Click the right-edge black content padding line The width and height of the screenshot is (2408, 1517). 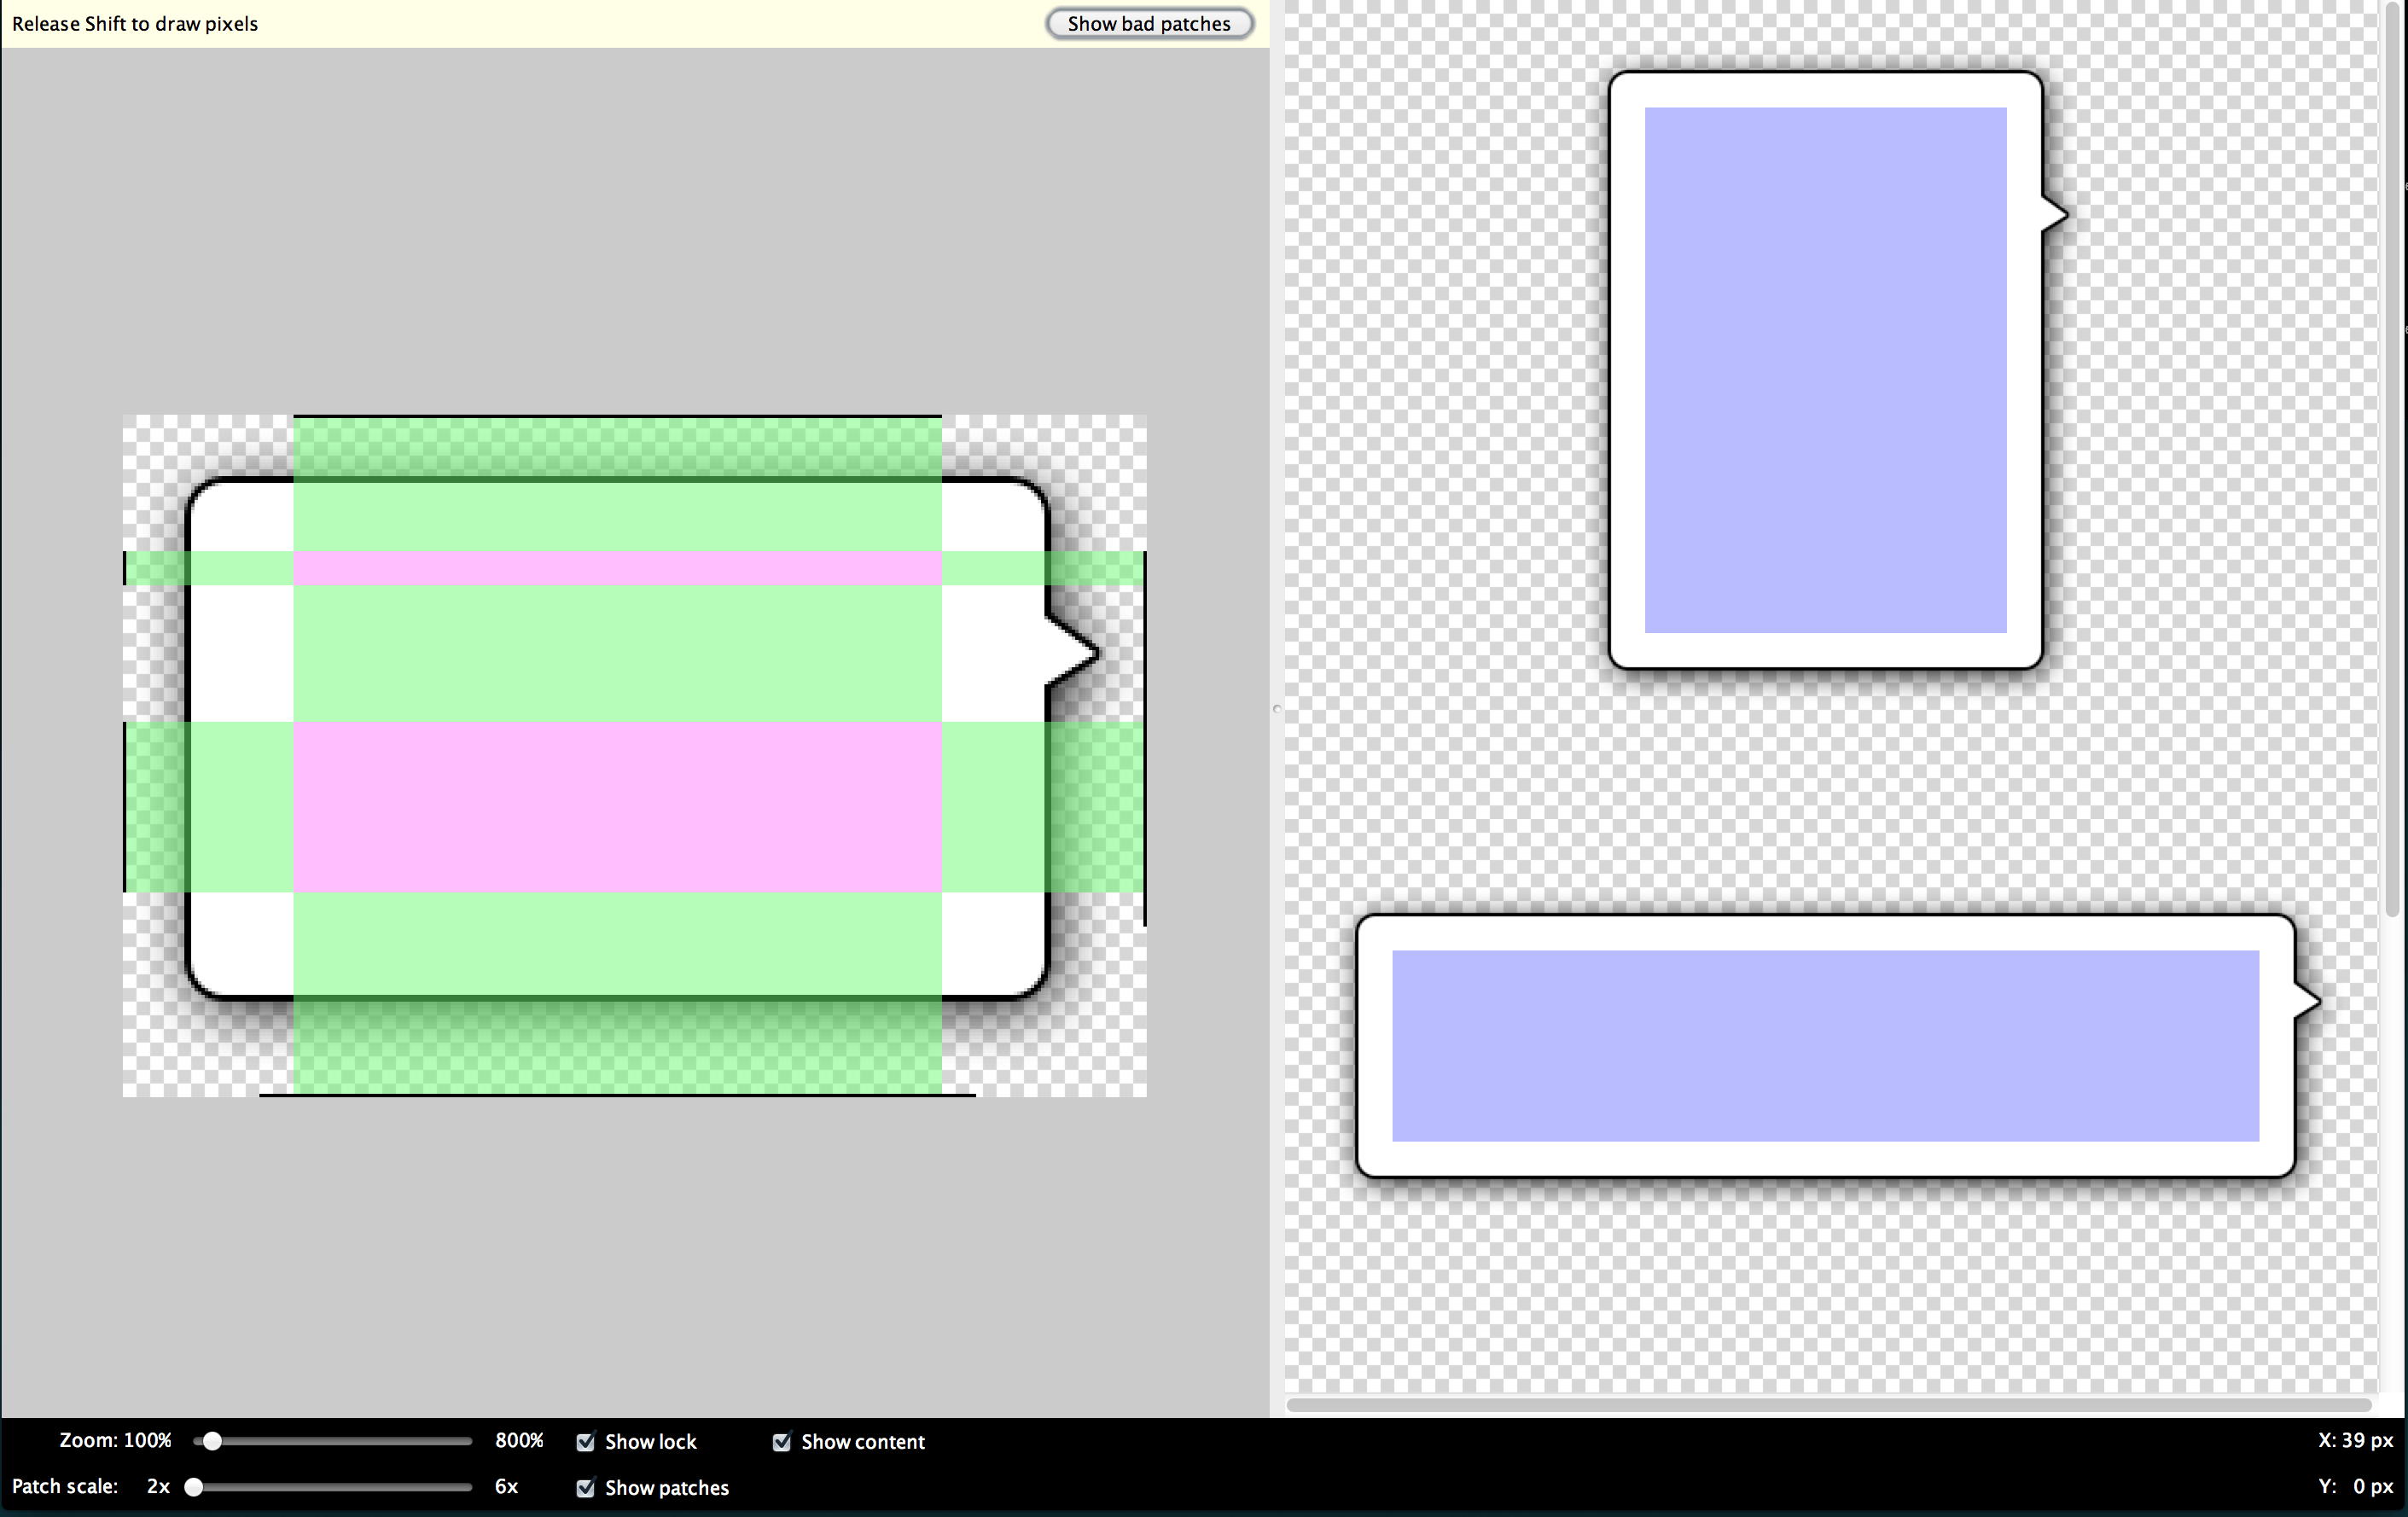pyautogui.click(x=1145, y=738)
